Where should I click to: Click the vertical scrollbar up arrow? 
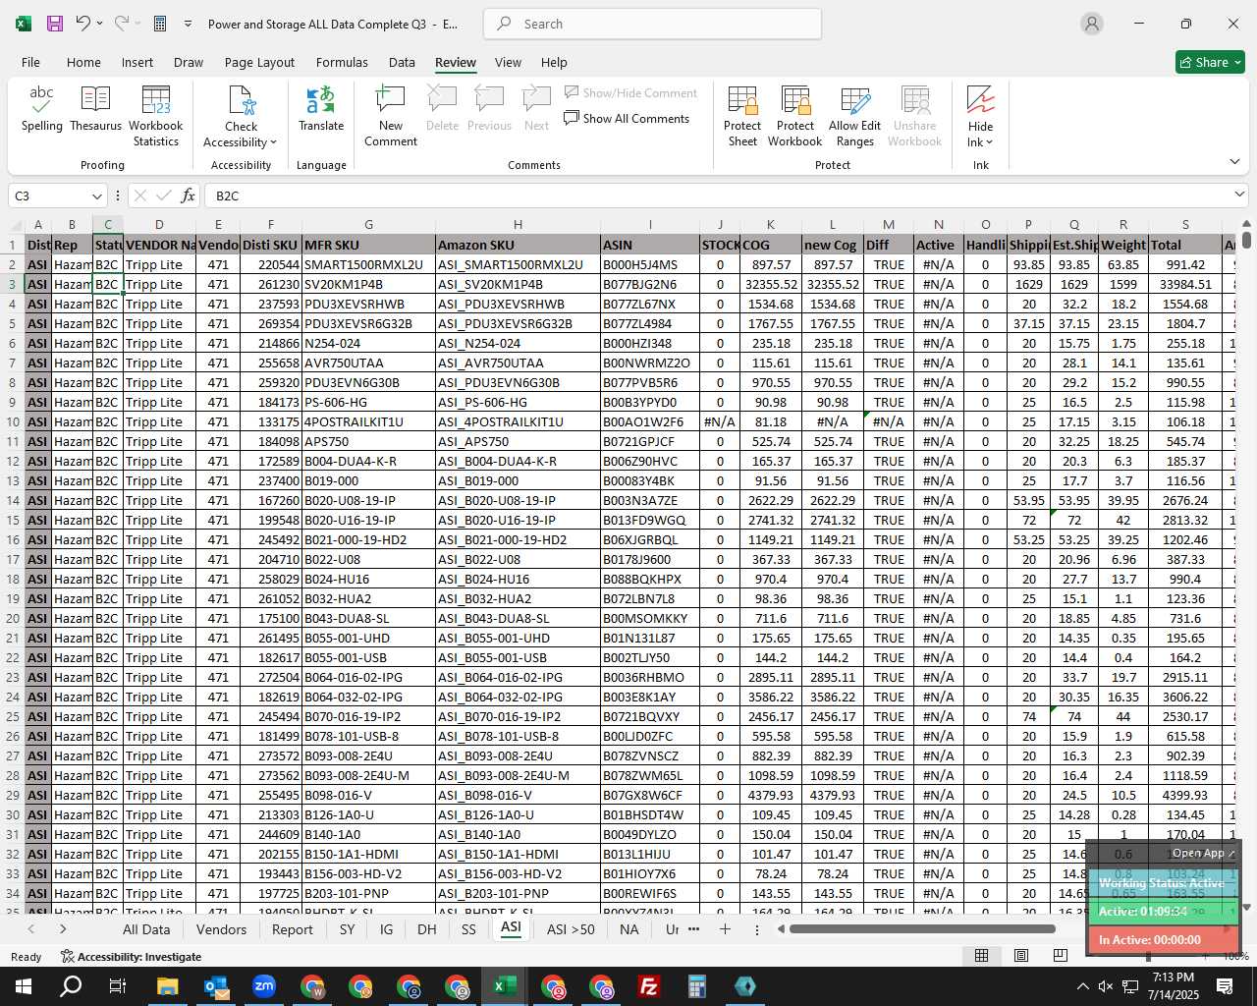click(x=1247, y=225)
